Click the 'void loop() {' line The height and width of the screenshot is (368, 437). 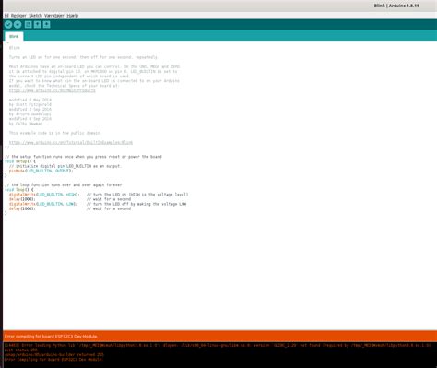click(19, 190)
